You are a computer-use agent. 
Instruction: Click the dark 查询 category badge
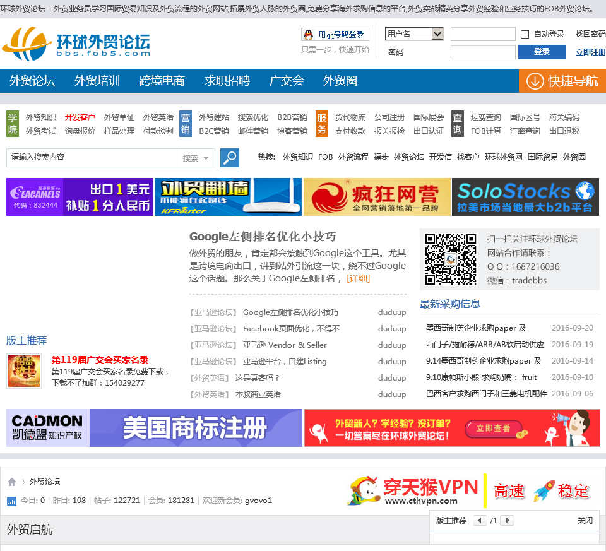point(457,124)
